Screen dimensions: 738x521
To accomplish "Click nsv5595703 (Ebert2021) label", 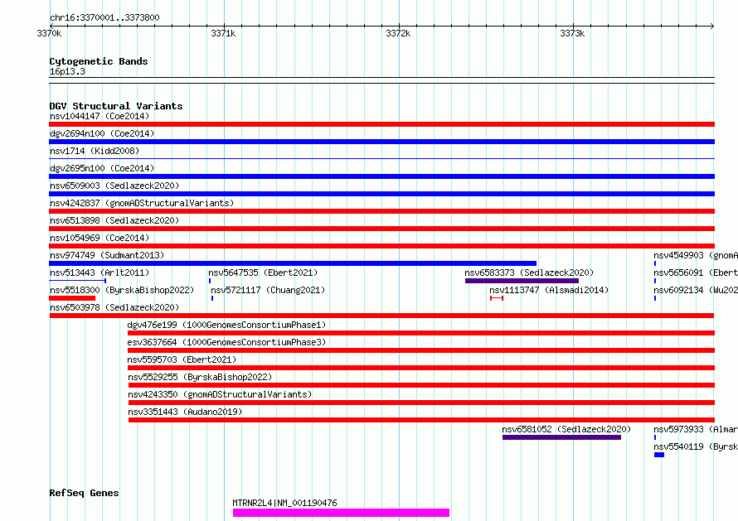I will (x=182, y=359).
